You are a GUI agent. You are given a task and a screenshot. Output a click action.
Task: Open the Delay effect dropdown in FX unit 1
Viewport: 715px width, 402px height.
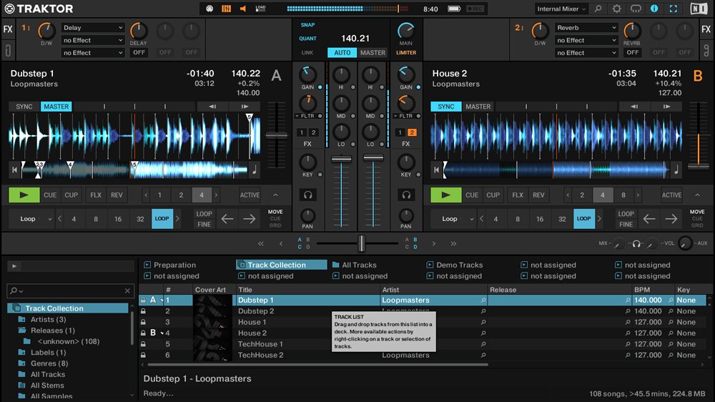(x=93, y=28)
